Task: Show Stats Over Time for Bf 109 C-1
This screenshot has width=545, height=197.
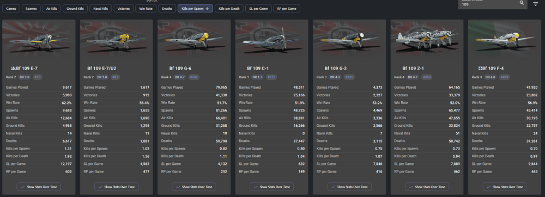Action: [x=272, y=187]
